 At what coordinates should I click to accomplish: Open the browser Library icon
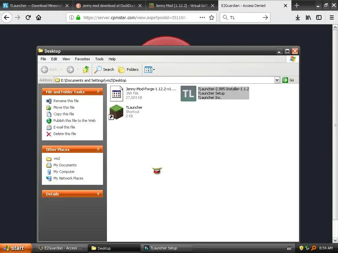pyautogui.click(x=308, y=17)
